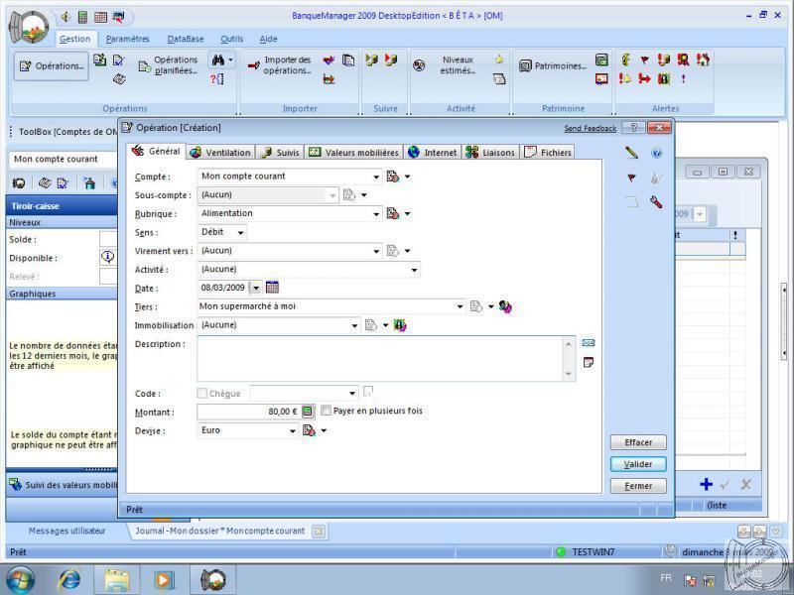Screen dimensions: 794x595
Task: Click the red flag icon in dialog sidebar
Action: click(x=631, y=178)
